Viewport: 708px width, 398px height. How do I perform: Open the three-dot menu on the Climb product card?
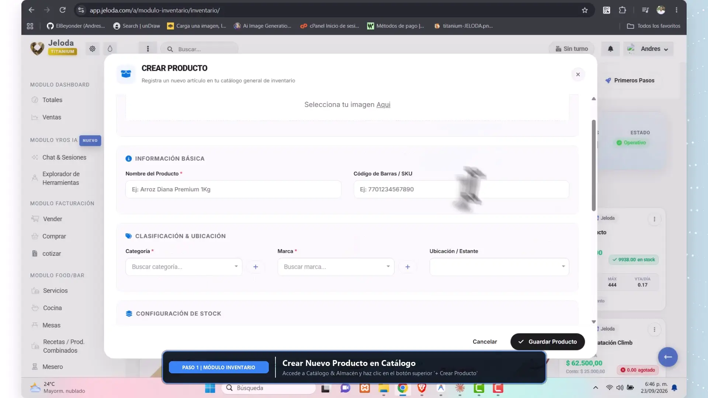coord(655,329)
